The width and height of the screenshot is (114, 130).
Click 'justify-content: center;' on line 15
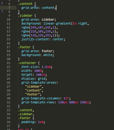coord(43,39)
